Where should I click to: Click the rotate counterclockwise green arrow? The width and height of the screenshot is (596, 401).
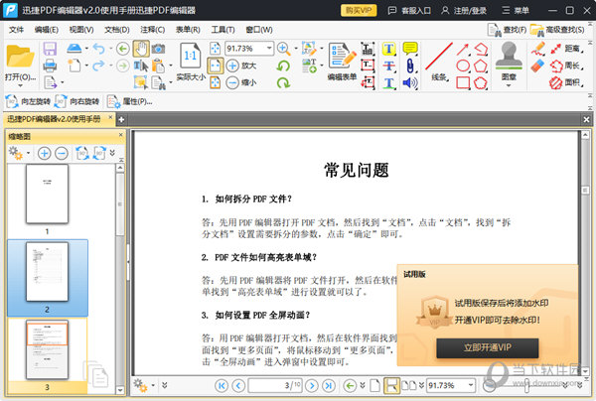tap(283, 67)
